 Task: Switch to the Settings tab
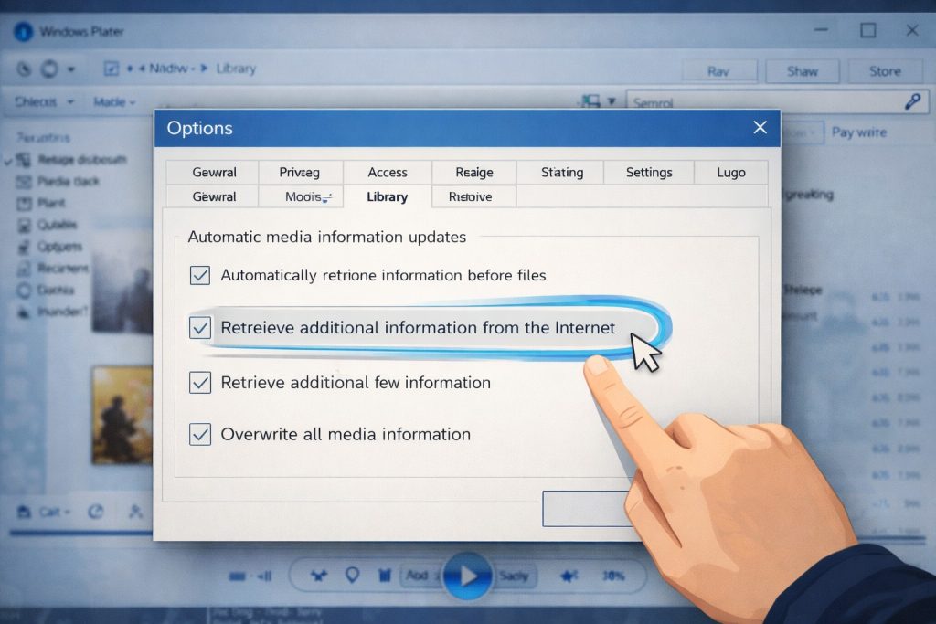pyautogui.click(x=649, y=172)
